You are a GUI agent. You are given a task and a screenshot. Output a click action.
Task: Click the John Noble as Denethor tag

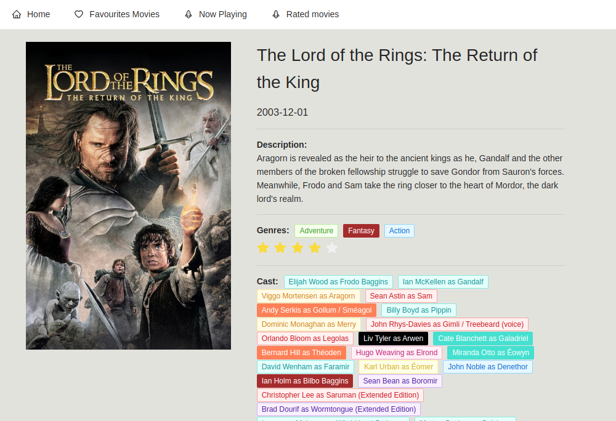point(488,366)
